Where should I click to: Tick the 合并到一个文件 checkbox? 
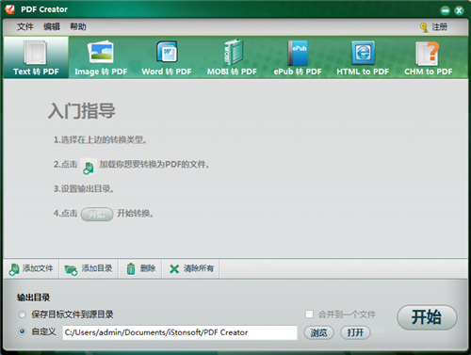309,314
